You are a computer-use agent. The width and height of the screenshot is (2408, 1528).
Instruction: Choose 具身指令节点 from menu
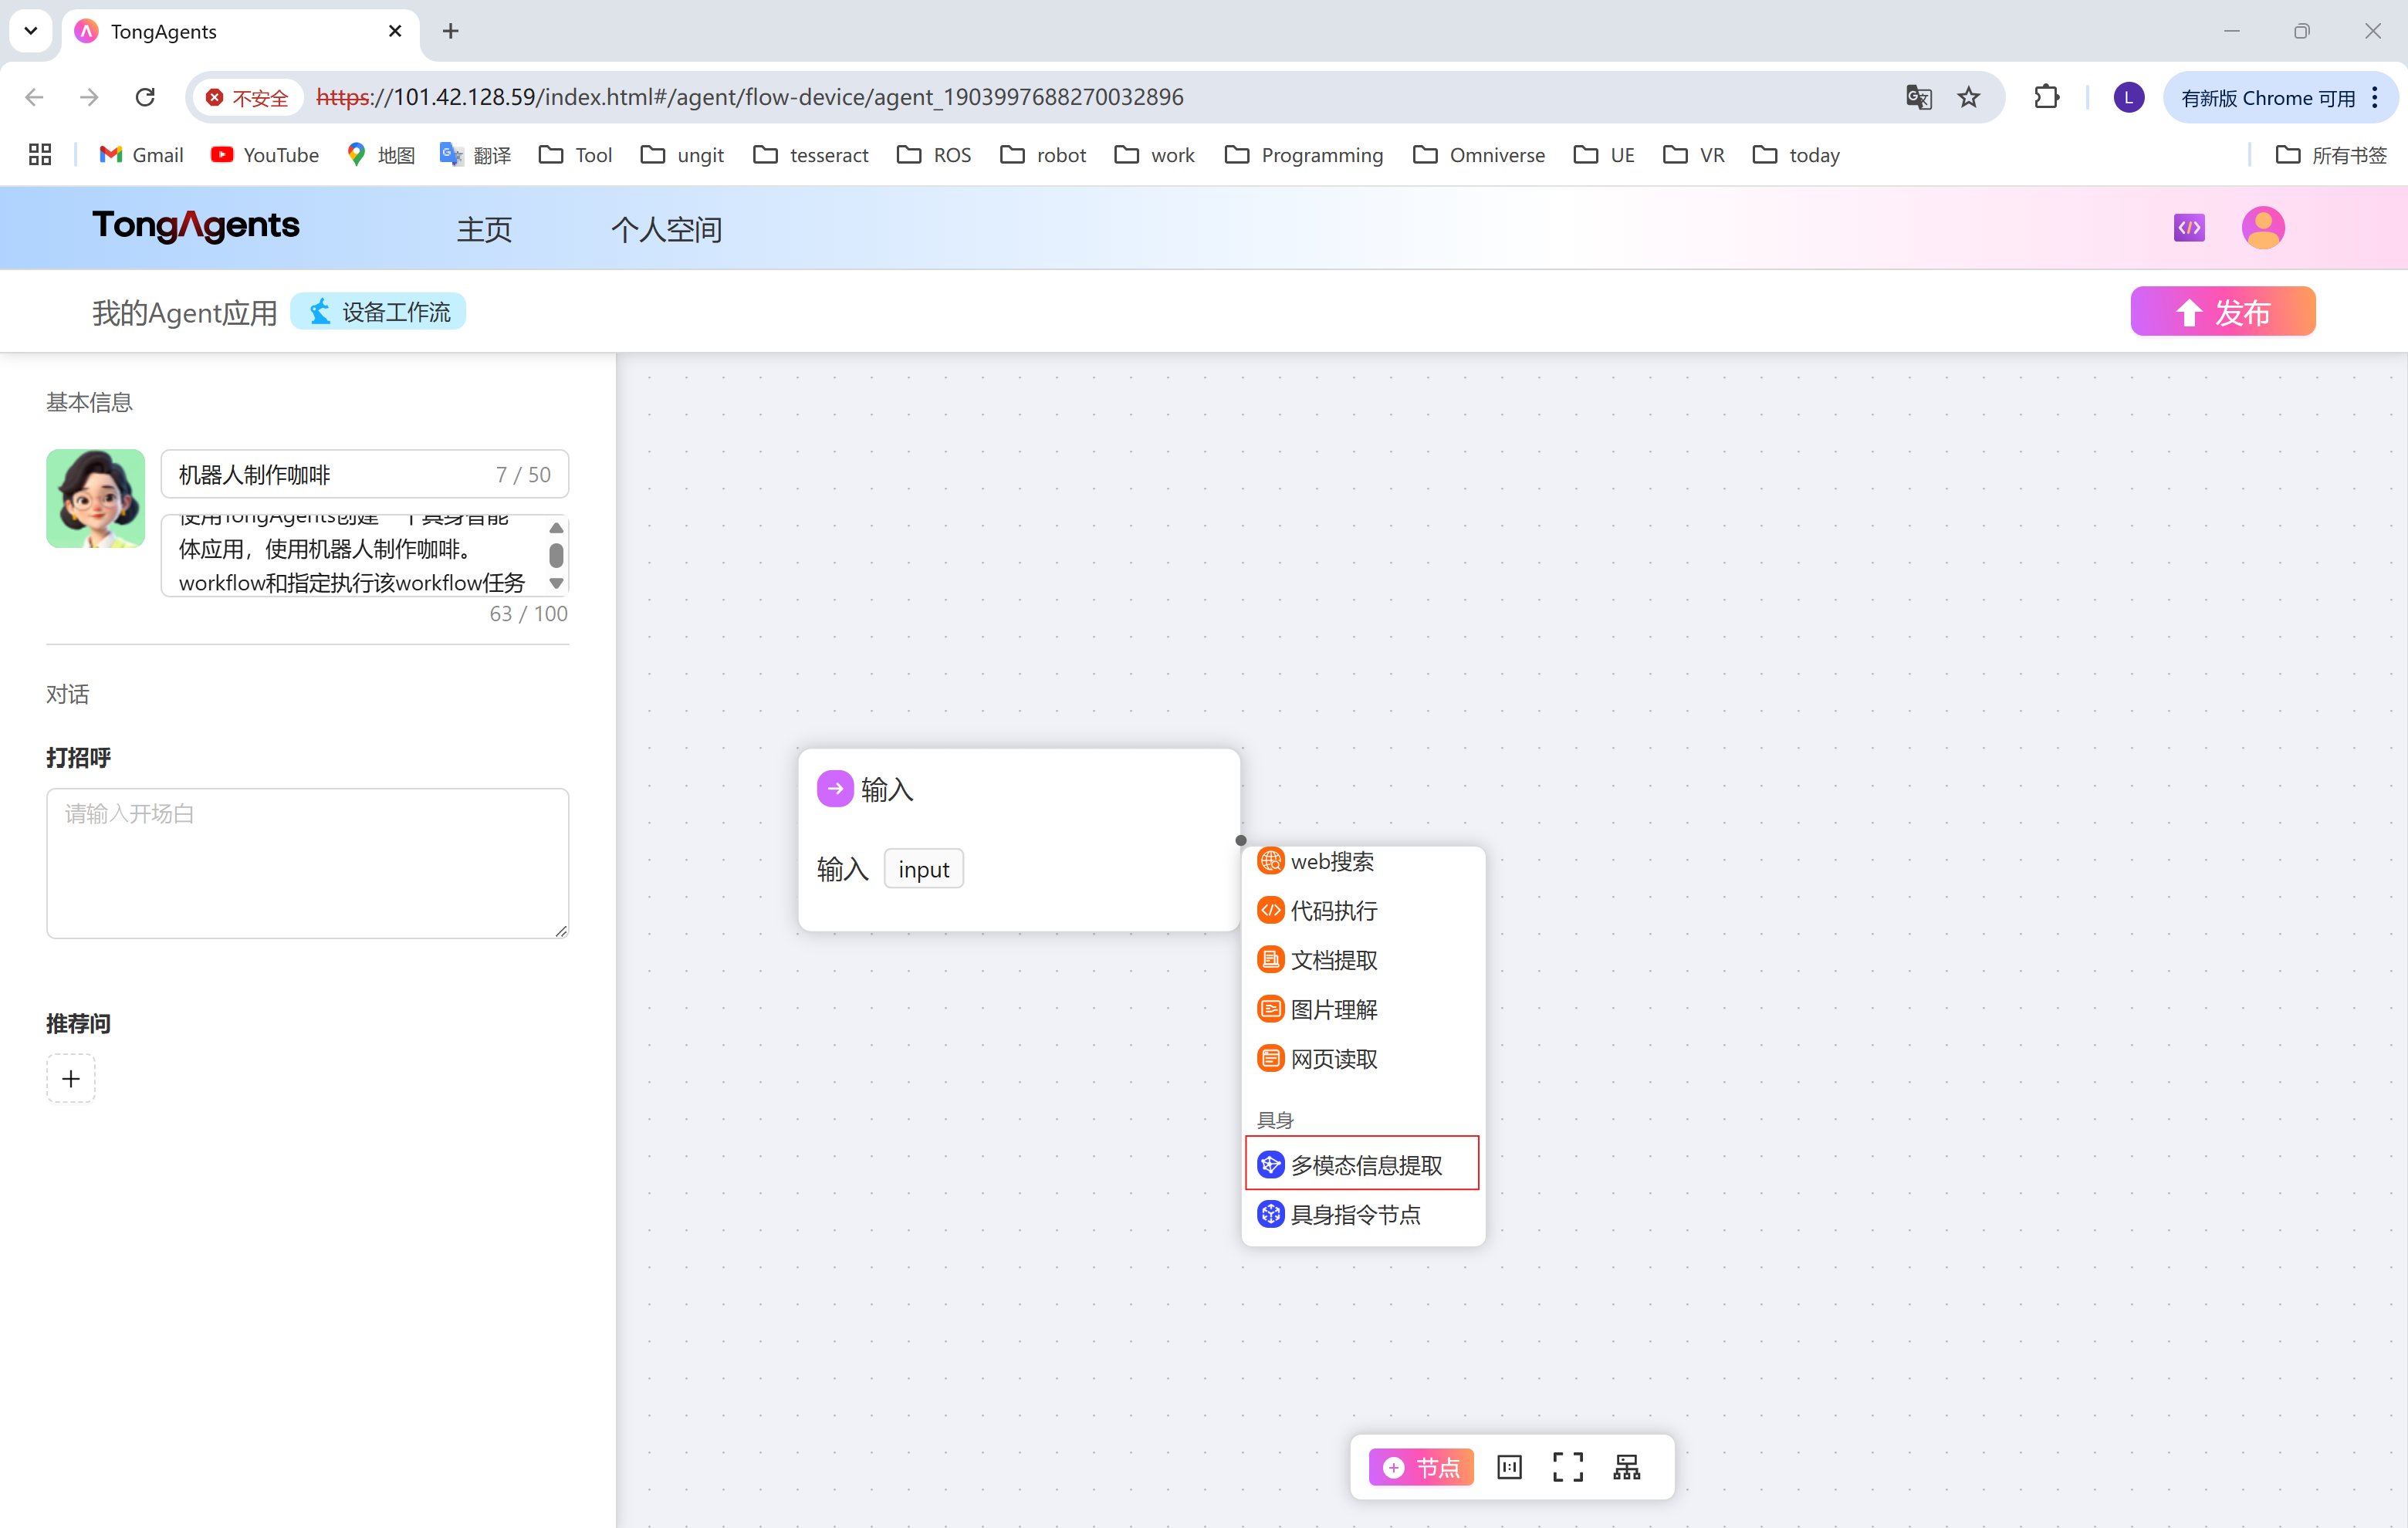tap(1355, 1214)
